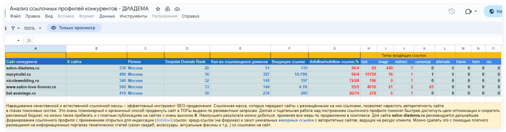Click the dofollow link in the note text
This screenshot has width=506, height=132.
(x=164, y=120)
